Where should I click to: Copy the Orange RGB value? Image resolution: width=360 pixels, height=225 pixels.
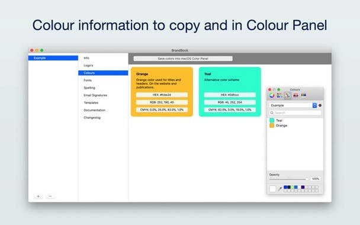pyautogui.click(x=162, y=102)
